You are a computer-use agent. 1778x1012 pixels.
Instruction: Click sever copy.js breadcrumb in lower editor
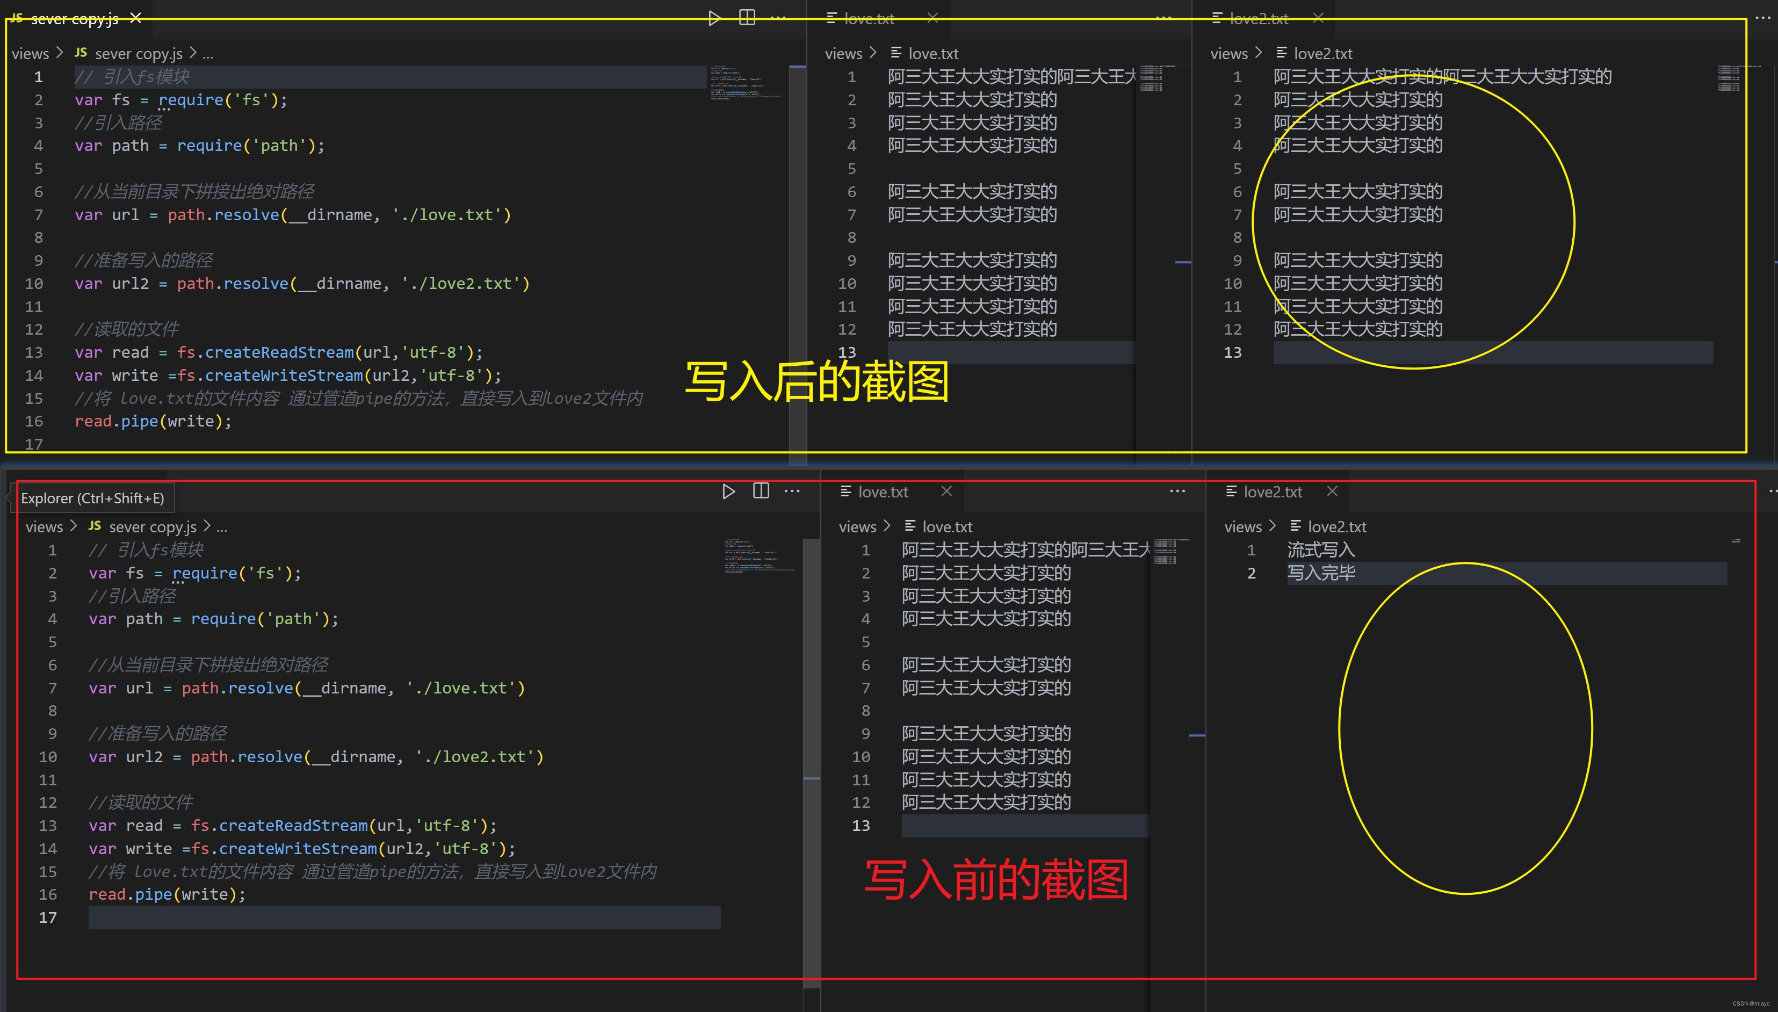coord(152,527)
